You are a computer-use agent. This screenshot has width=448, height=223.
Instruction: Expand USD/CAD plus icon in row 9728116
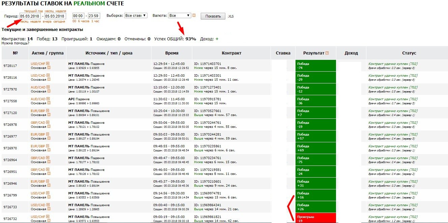[x=48, y=75]
